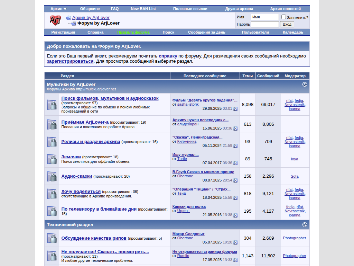
Task: Open New BAN List in the top menu
Action: click(143, 9)
